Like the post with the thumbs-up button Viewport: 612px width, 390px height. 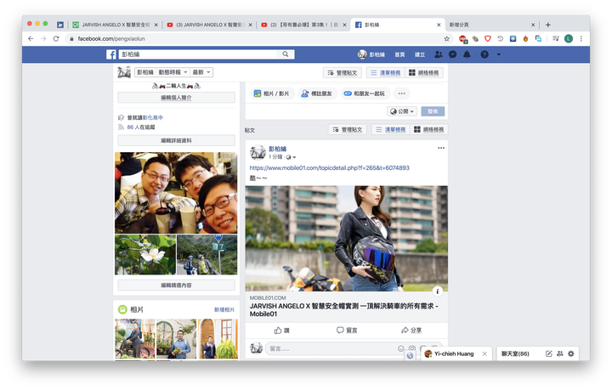[281, 331]
